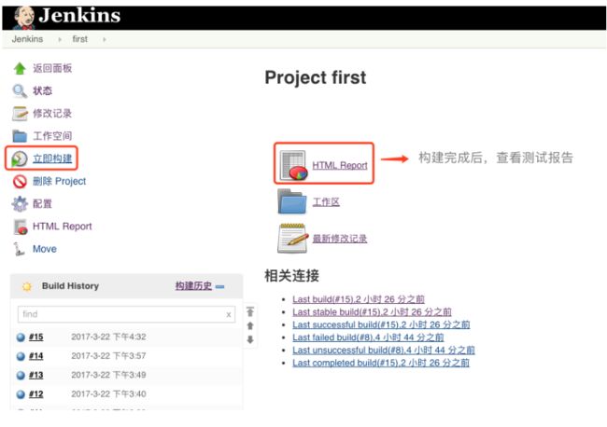Open the Last stable build(#15) link
607x427 pixels.
click(372, 312)
